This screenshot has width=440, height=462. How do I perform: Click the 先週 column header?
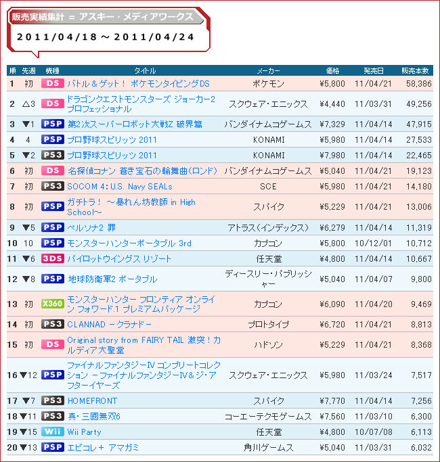pyautogui.click(x=28, y=71)
